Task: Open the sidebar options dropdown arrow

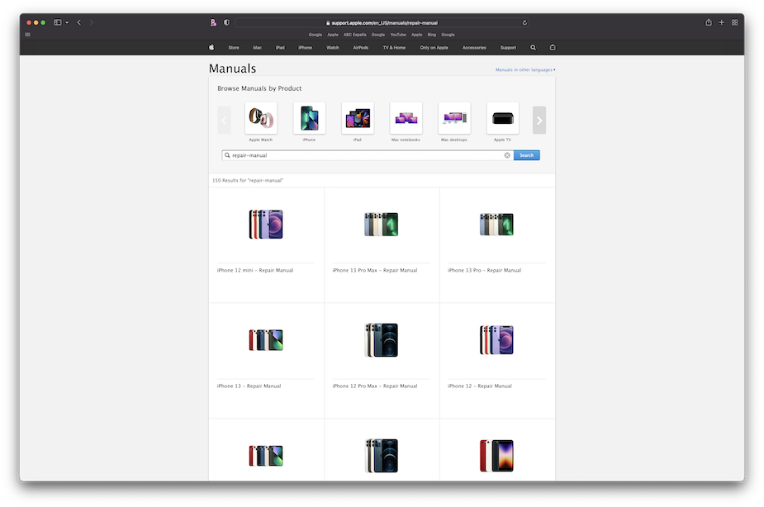Action: 67,22
